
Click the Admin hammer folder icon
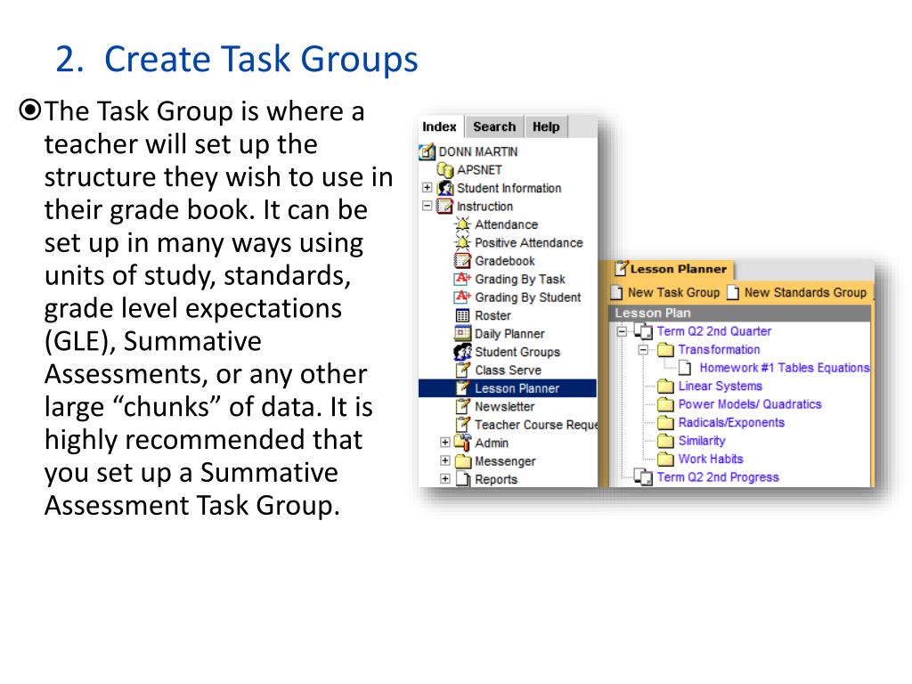462,443
